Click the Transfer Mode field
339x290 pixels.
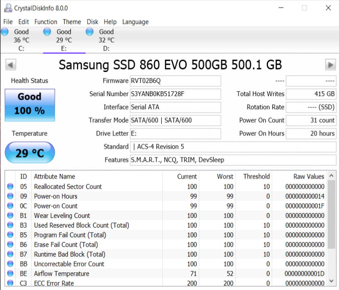[176, 120]
